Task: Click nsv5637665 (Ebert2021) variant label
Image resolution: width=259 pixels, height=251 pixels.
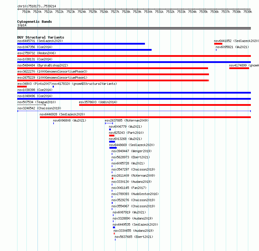Action: [x=134, y=237]
